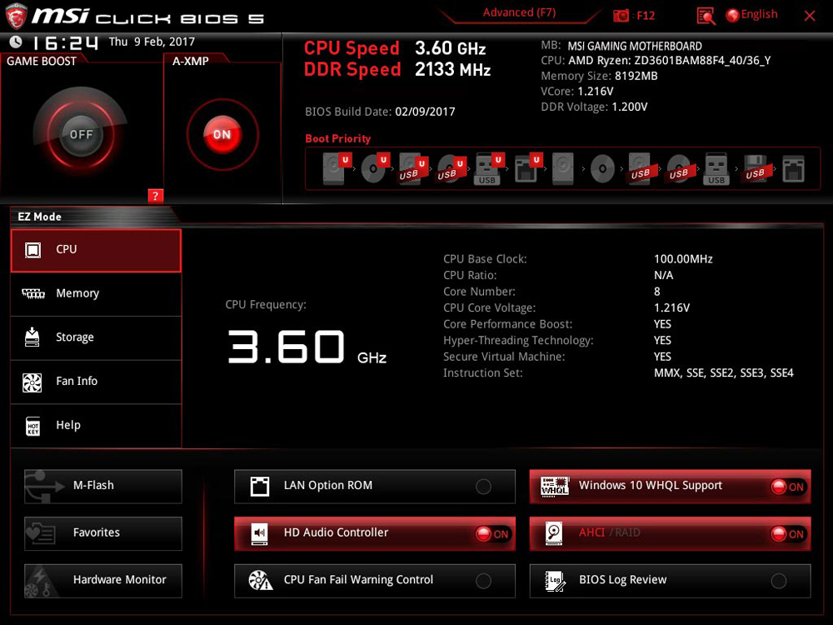Viewport: 833px width, 625px height.
Task: Change language from English
Action: tap(759, 14)
